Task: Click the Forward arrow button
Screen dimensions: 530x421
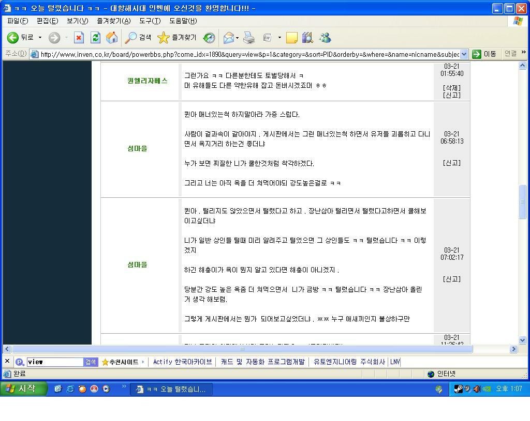Action: tap(54, 37)
